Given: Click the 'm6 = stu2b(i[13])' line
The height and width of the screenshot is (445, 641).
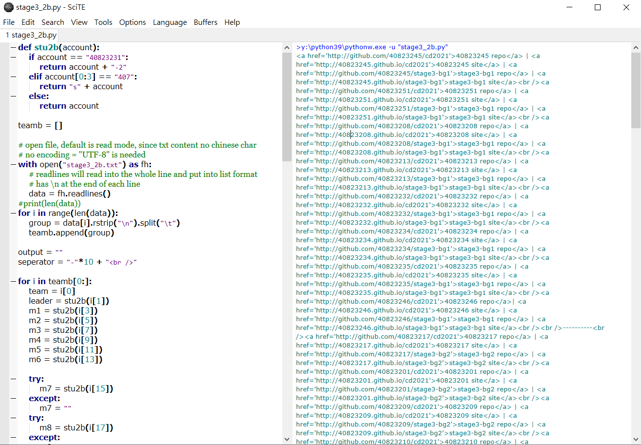Looking at the screenshot, I should pyautogui.click(x=66, y=359).
